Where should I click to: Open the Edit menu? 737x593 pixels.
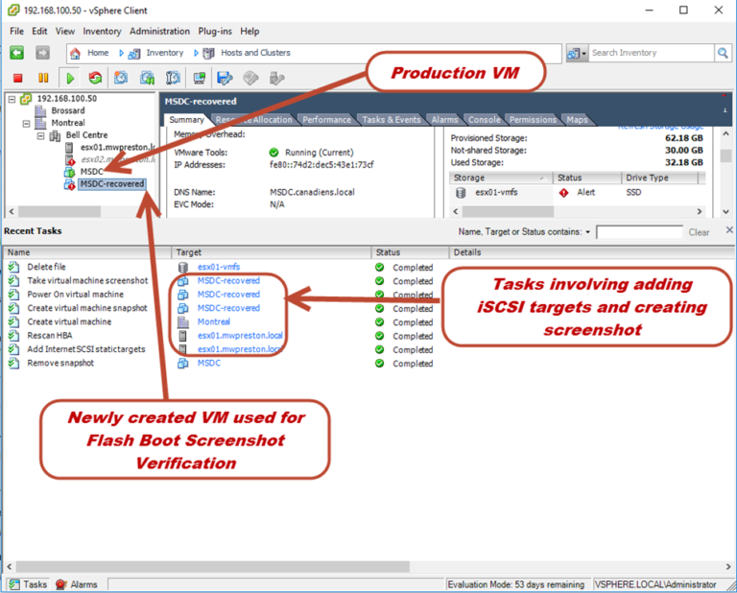click(39, 31)
